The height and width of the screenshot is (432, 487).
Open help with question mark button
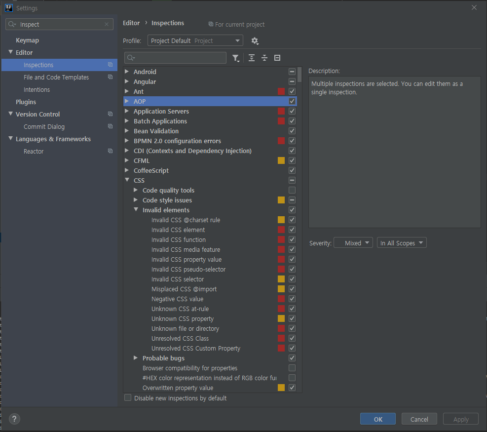point(14,419)
